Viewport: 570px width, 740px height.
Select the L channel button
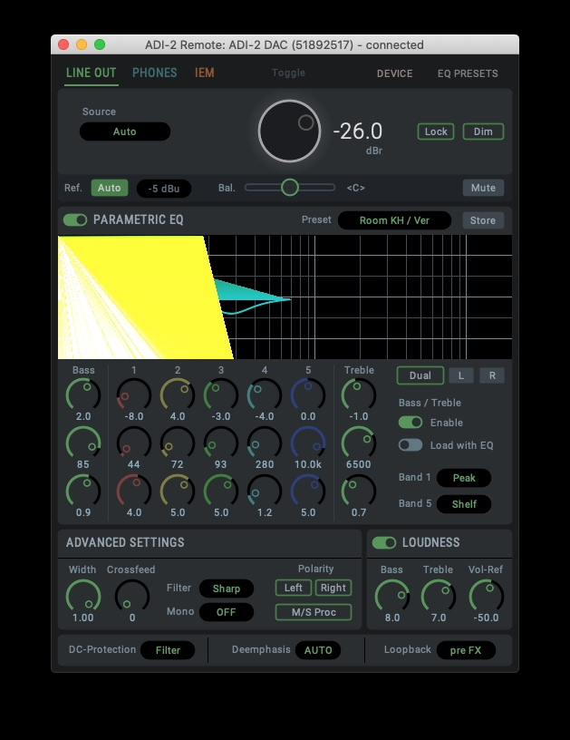[461, 375]
